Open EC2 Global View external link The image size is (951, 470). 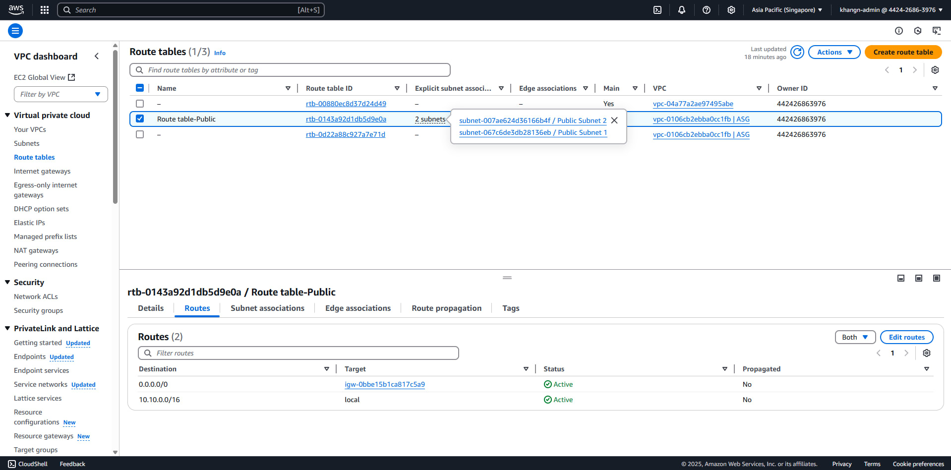pos(45,77)
